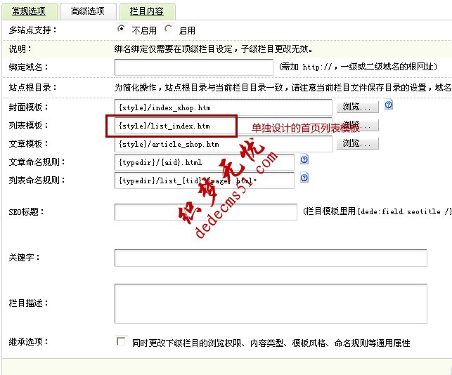The width and height of the screenshot is (452, 375).
Task: Click 浏览 button for 列表模板
Action: coord(357,125)
